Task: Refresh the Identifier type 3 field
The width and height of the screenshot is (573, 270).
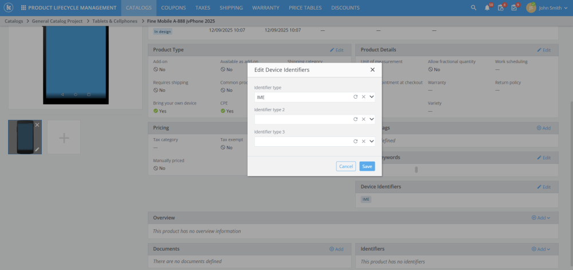Action: point(355,142)
